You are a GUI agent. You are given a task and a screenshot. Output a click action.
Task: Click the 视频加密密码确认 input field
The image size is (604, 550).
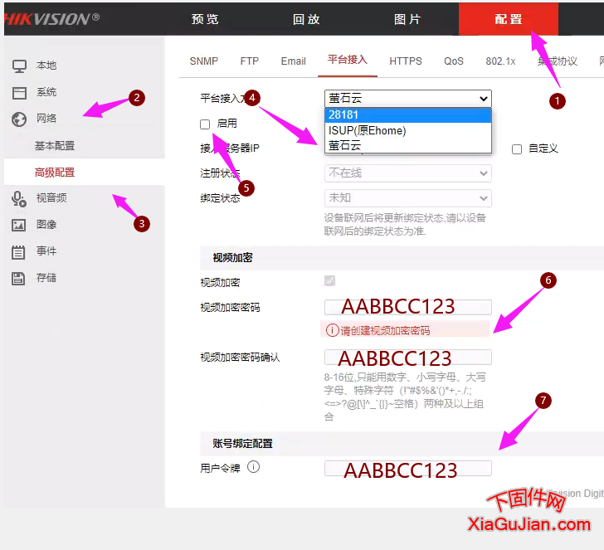pyautogui.click(x=408, y=358)
